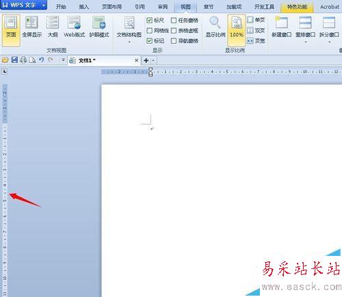This screenshot has width=342, height=297.
Task: Check the 任务窗格 task pane checkbox
Action: 174,21
